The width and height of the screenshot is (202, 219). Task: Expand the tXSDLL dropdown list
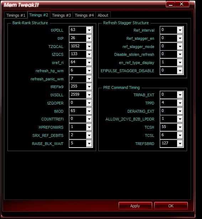point(89,95)
